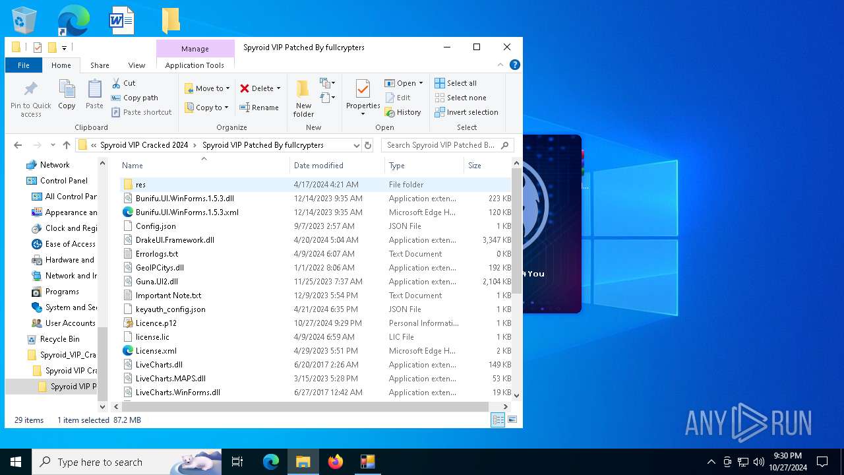
Task: Select Config.json file
Action: [315, 226]
